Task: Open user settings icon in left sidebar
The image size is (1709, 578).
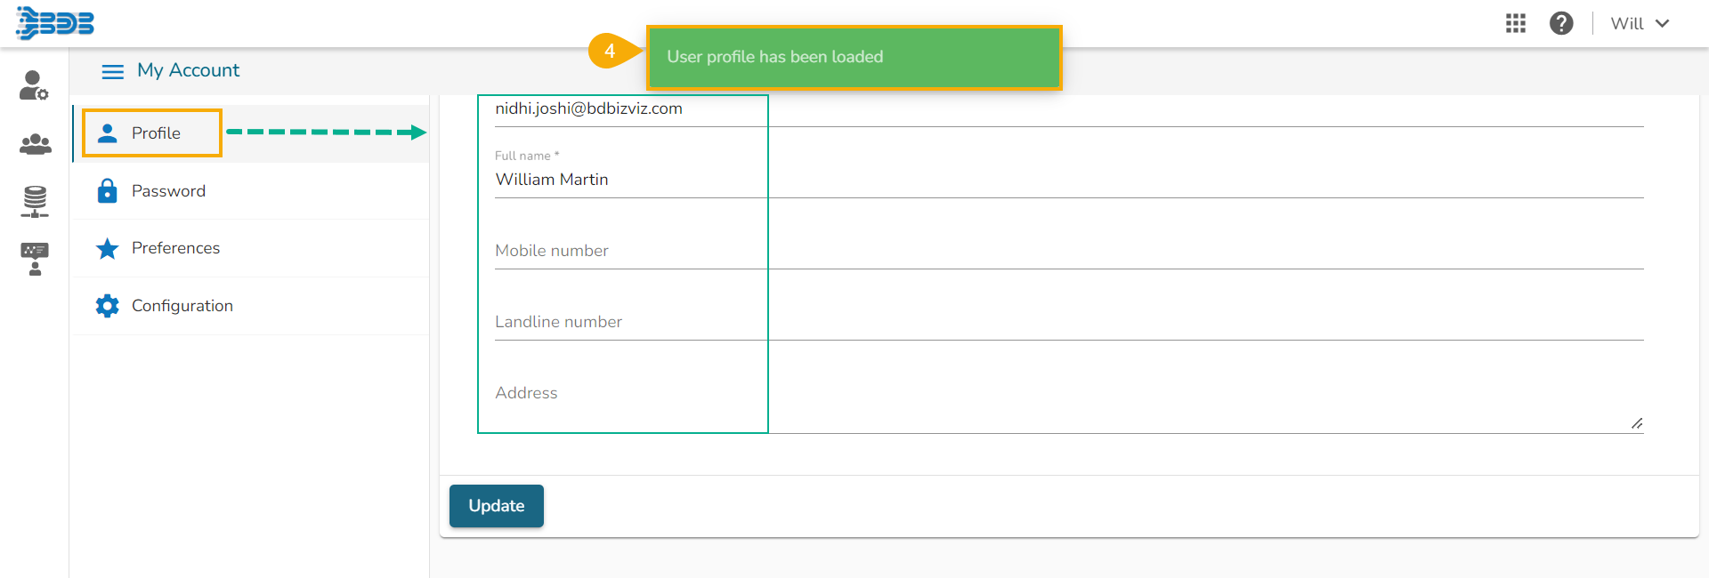Action: point(34,85)
